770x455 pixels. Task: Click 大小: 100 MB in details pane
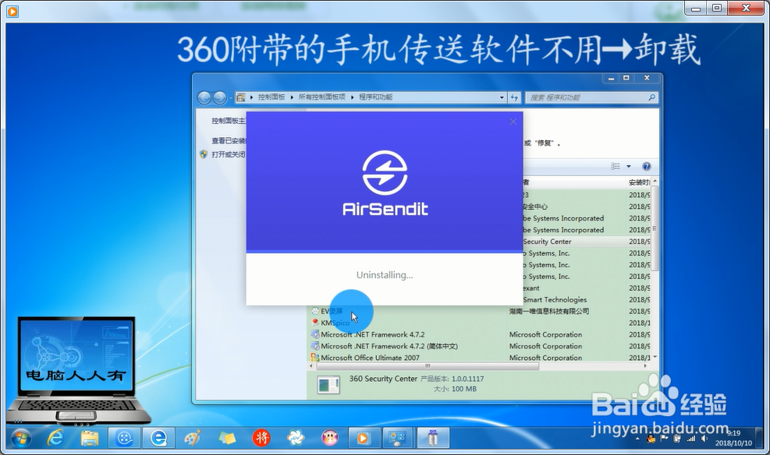coord(456,389)
